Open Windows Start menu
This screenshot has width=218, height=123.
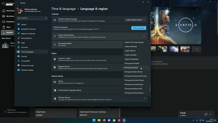(94, 120)
